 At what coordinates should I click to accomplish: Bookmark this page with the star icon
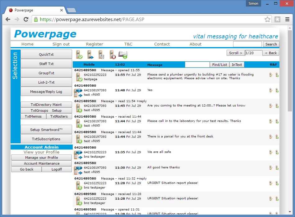pyautogui.click(x=267, y=20)
